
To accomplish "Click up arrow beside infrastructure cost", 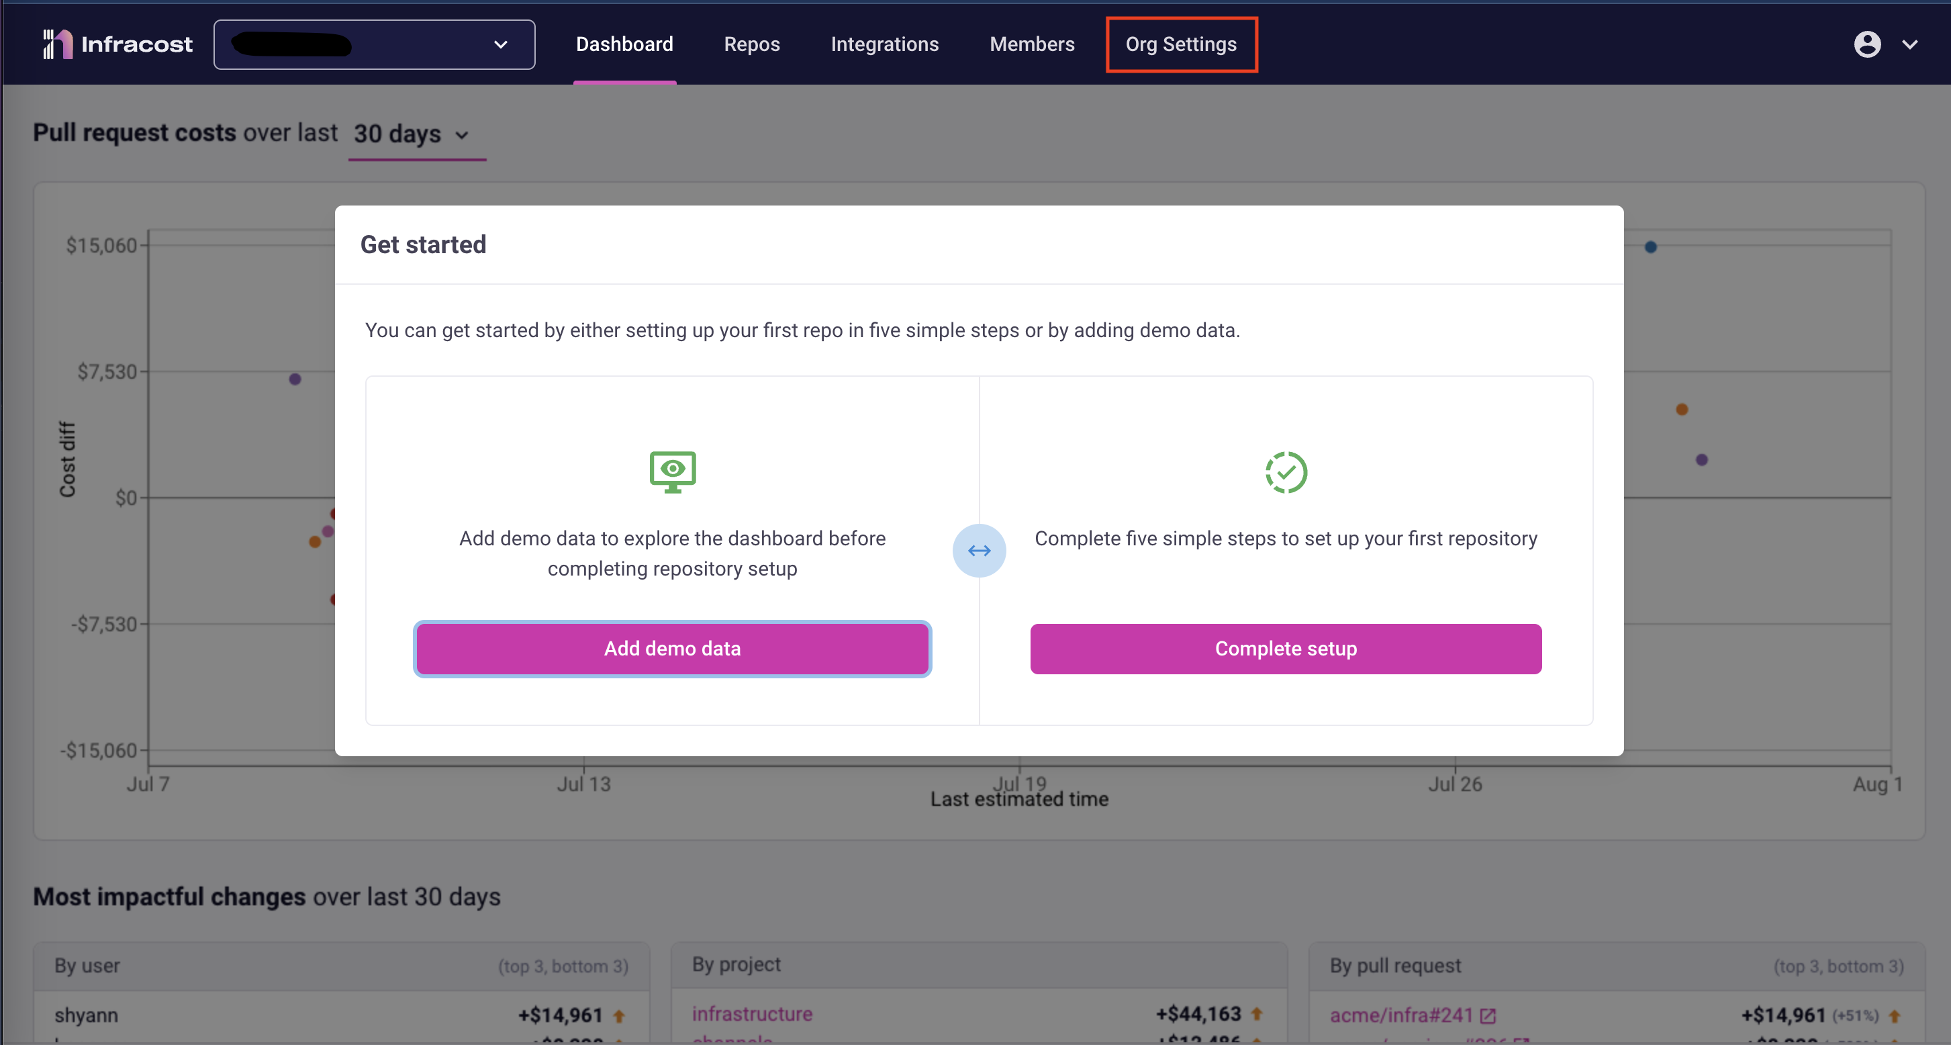I will pyautogui.click(x=1257, y=1014).
